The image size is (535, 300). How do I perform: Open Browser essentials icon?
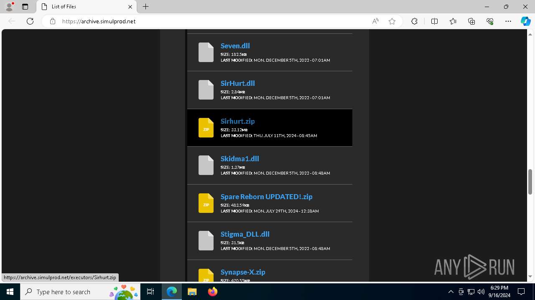[x=490, y=21]
